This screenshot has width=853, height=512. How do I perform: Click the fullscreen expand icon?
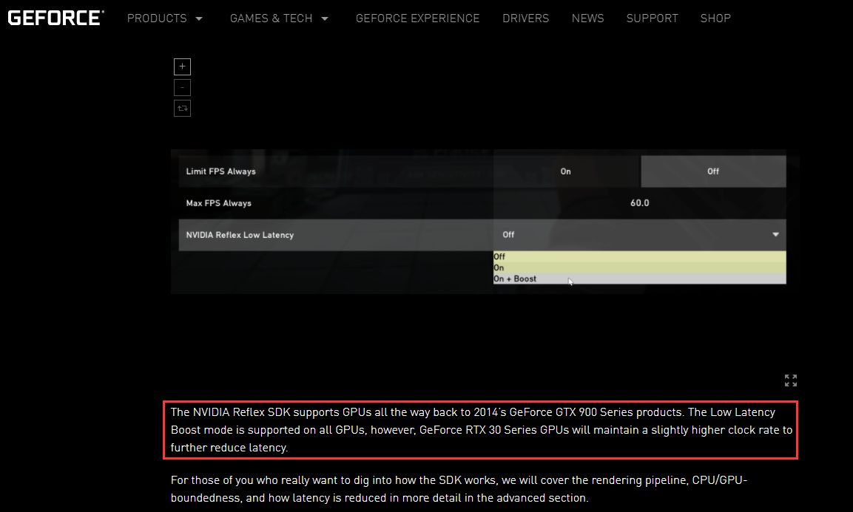click(x=790, y=380)
